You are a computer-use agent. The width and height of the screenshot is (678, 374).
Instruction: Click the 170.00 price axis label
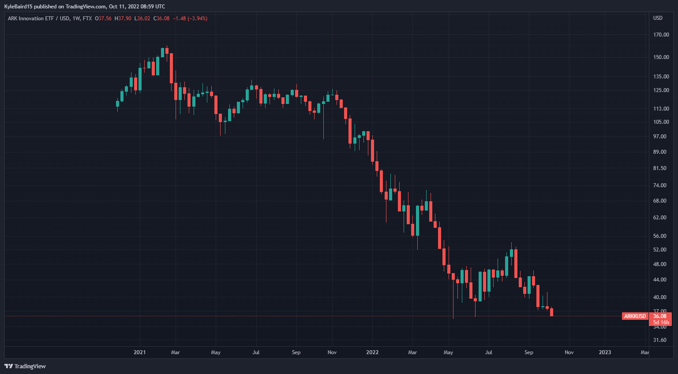(x=661, y=35)
